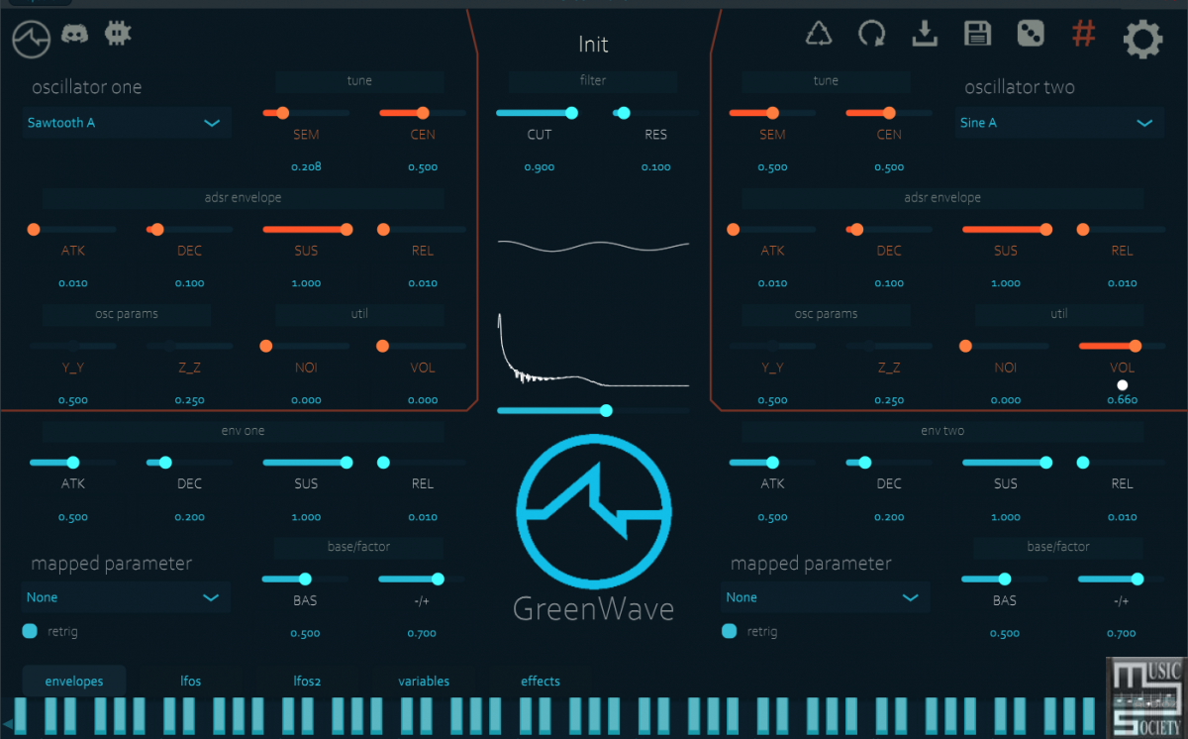
Task: Randomize the patch with the dice icon
Action: click(1031, 35)
